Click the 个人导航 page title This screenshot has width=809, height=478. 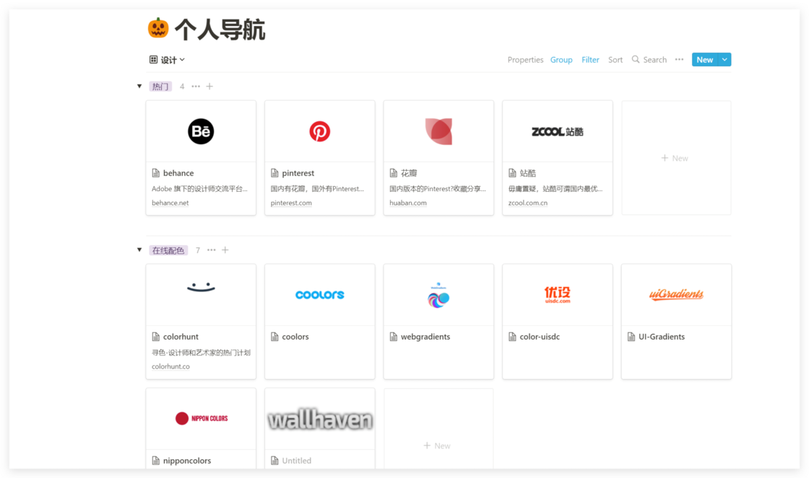click(x=220, y=30)
